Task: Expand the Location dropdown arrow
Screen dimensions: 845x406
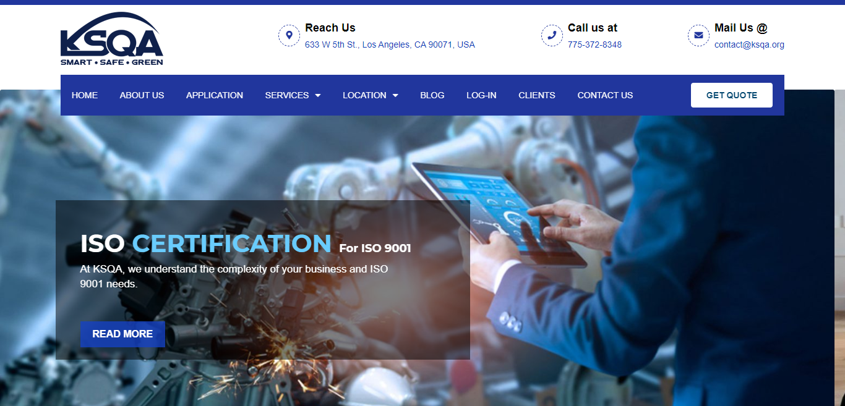Action: tap(395, 95)
